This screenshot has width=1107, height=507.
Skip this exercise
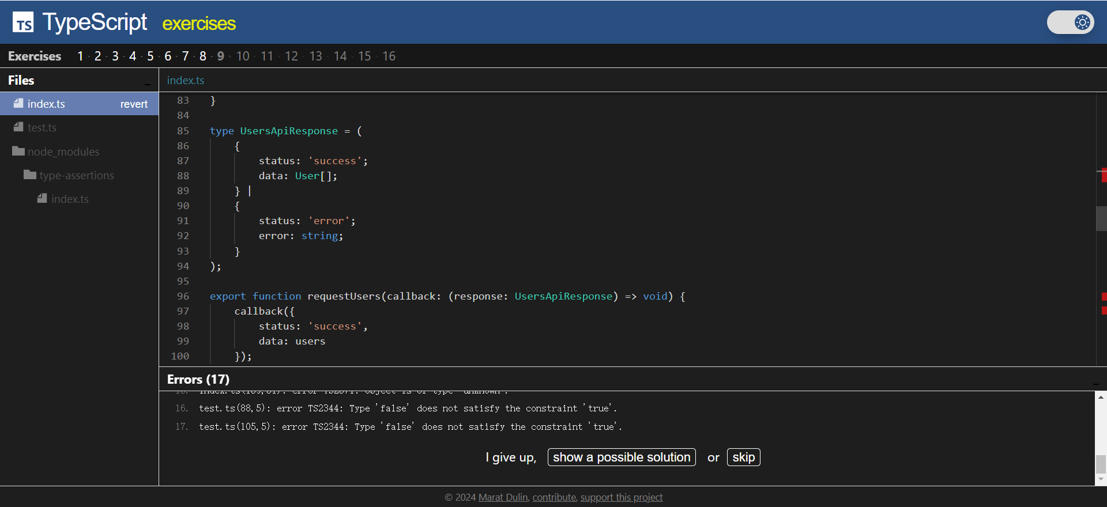[x=743, y=457]
